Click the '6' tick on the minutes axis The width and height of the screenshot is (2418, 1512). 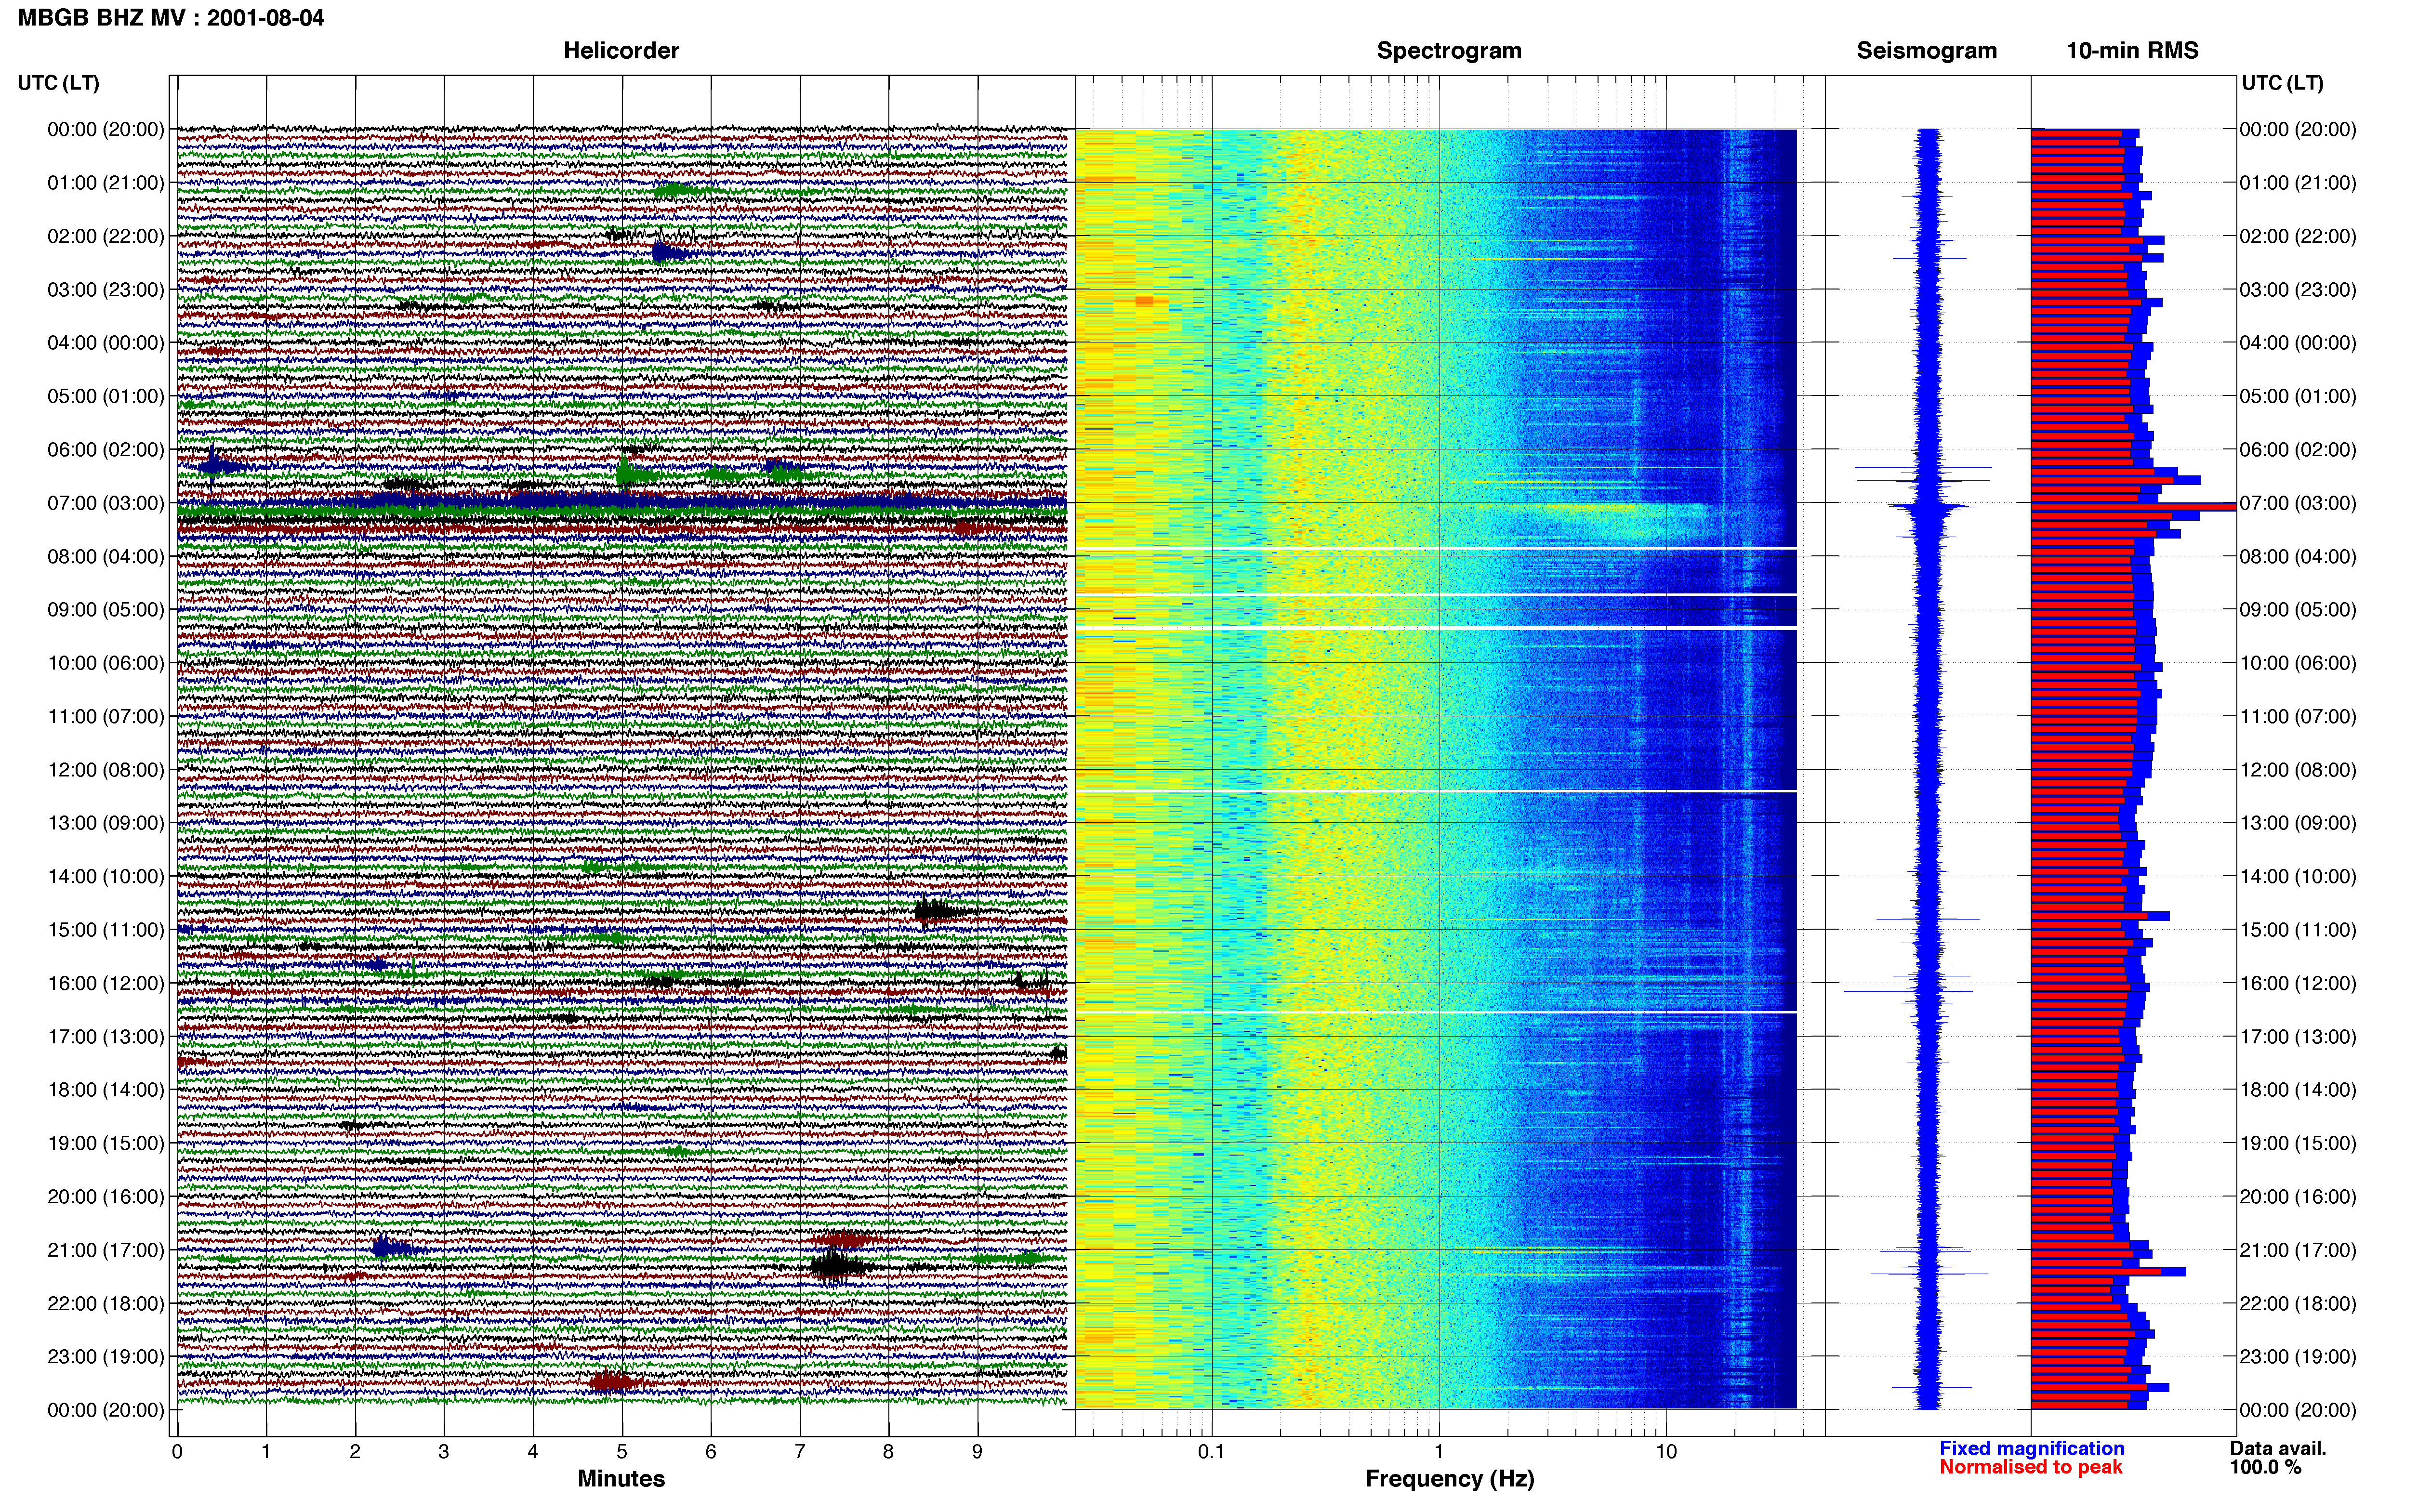click(x=711, y=1452)
